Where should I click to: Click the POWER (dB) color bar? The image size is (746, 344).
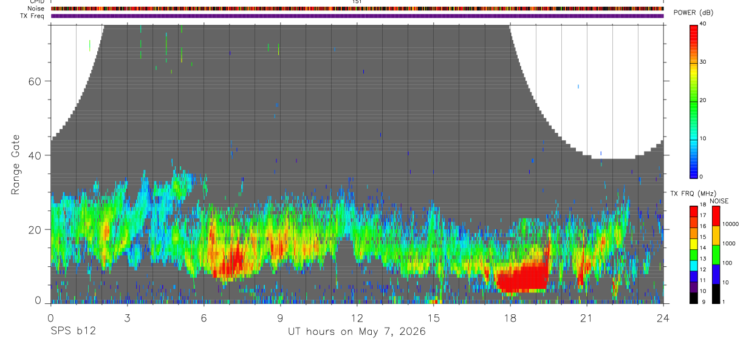click(x=693, y=100)
